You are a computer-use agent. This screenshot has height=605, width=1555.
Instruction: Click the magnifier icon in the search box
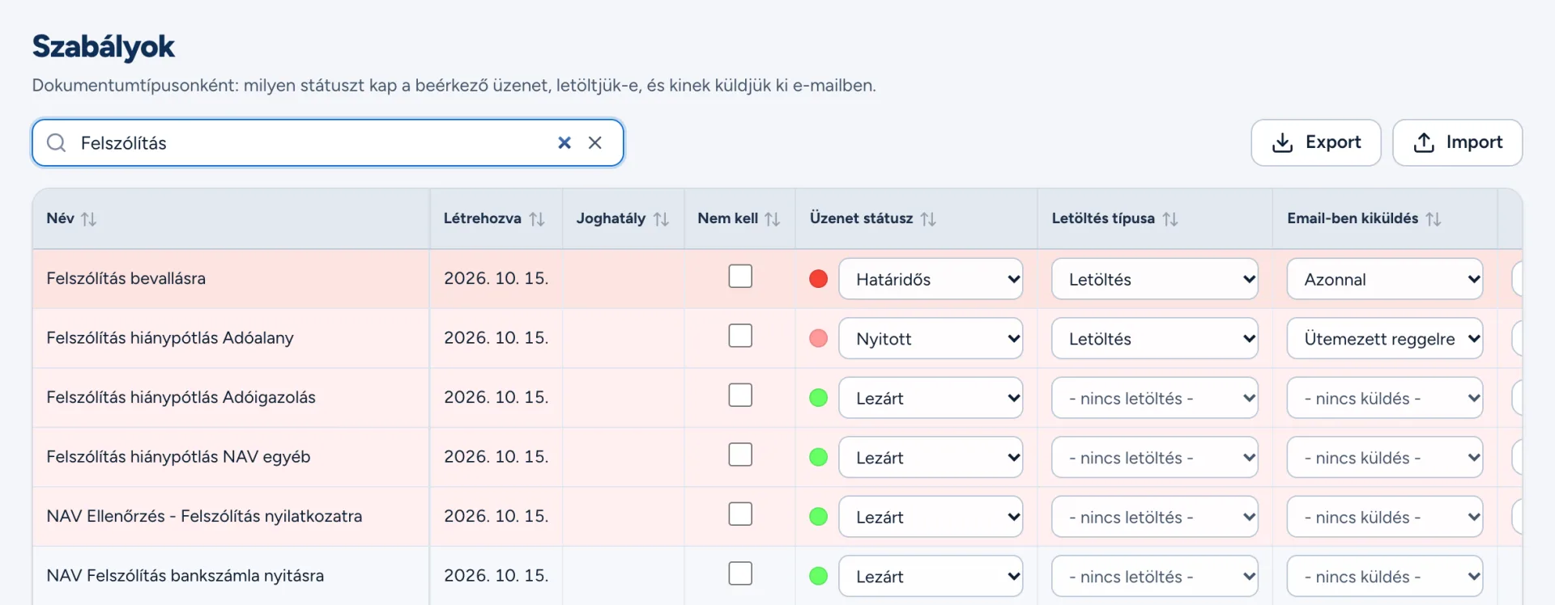click(56, 143)
